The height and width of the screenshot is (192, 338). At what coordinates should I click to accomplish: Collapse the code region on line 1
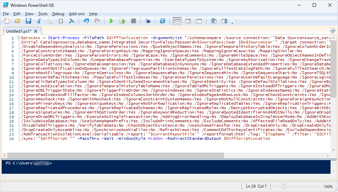tap(19, 38)
